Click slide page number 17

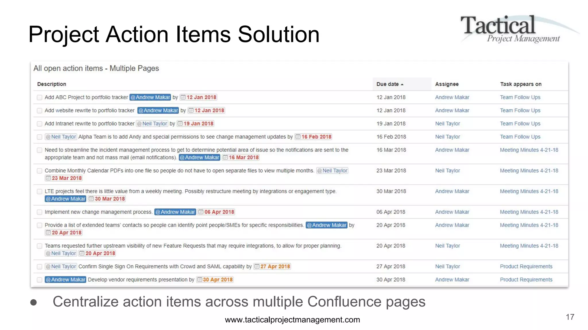point(570,317)
